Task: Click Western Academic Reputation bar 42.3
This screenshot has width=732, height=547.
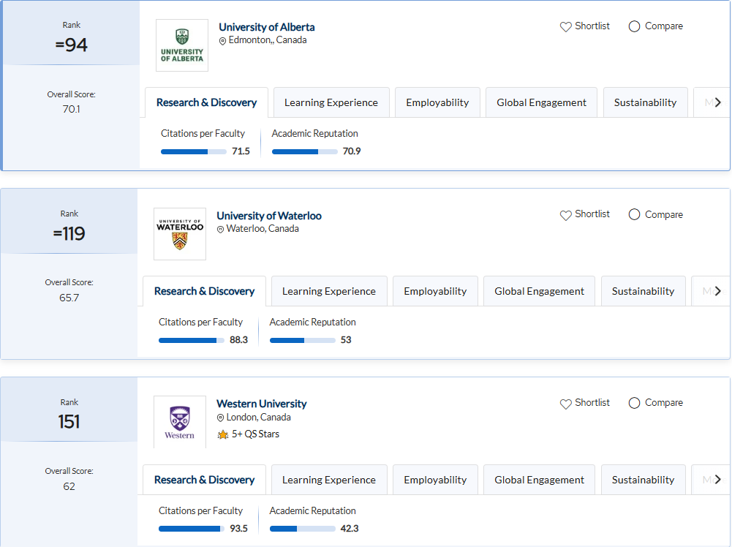Action: 302,529
